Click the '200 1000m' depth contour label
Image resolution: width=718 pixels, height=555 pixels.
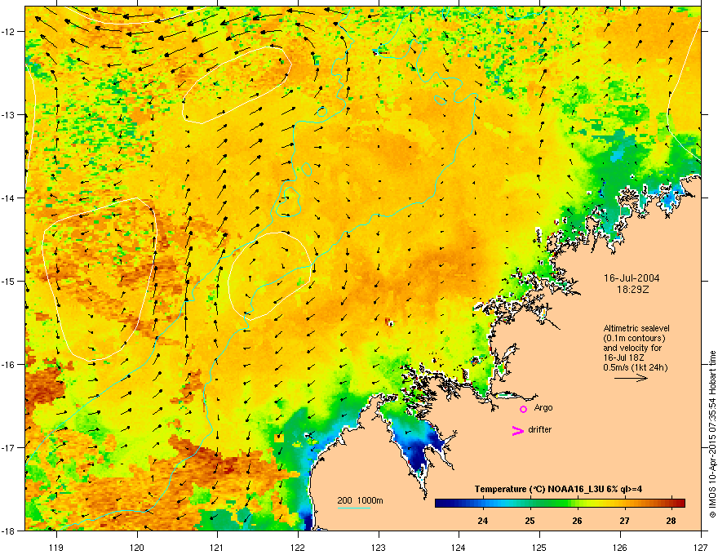(x=360, y=500)
